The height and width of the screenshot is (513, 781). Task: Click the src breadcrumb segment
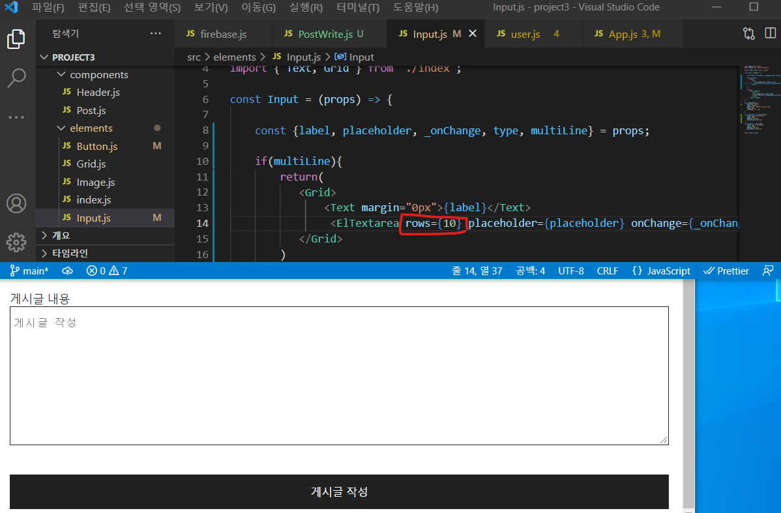click(x=194, y=57)
